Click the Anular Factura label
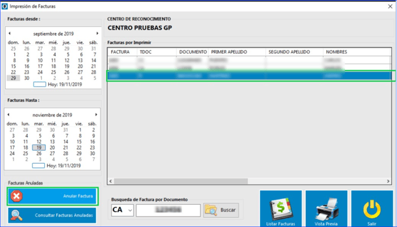Screen dimensions: 397x227 tap(78, 196)
